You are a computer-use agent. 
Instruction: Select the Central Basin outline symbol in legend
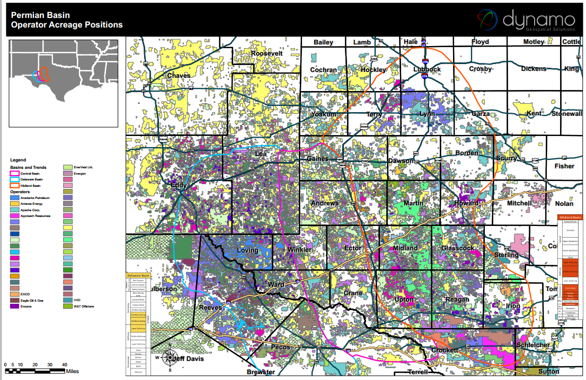pos(15,174)
